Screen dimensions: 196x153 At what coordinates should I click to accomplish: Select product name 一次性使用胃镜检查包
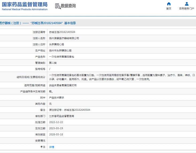62,57
